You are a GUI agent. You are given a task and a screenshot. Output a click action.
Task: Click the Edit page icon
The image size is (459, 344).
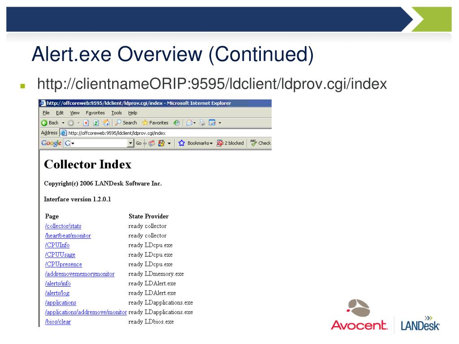(212, 123)
